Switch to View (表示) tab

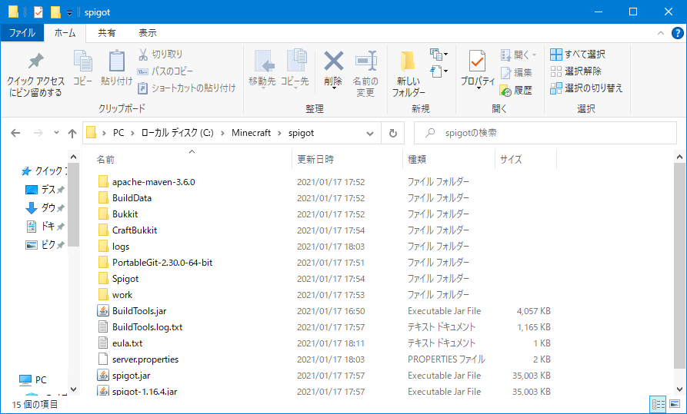(148, 33)
